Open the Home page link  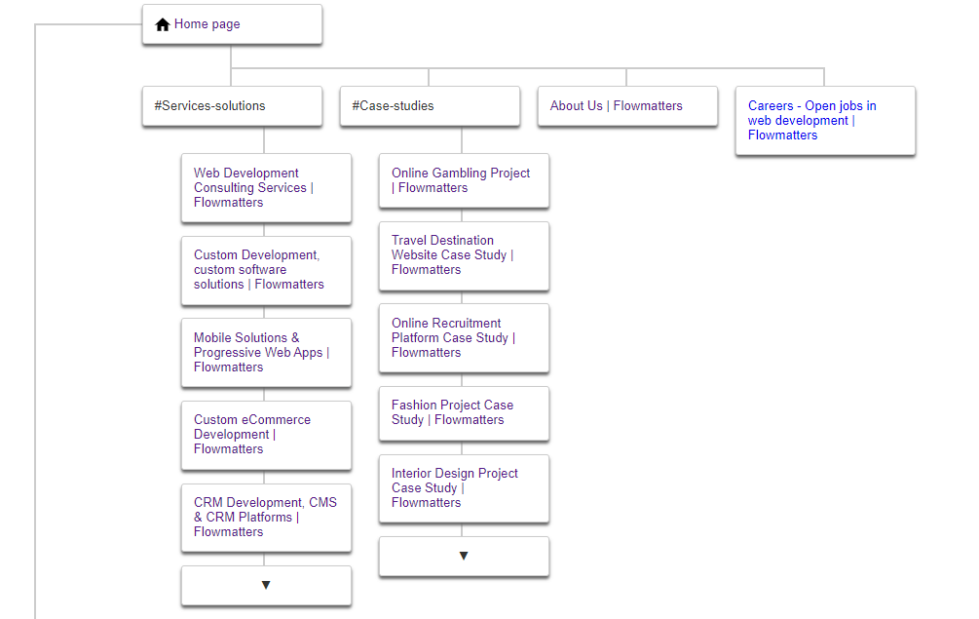click(207, 23)
